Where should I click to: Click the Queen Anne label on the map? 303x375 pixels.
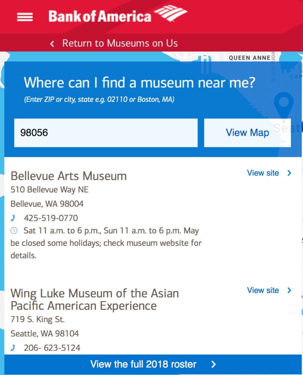tap(250, 57)
